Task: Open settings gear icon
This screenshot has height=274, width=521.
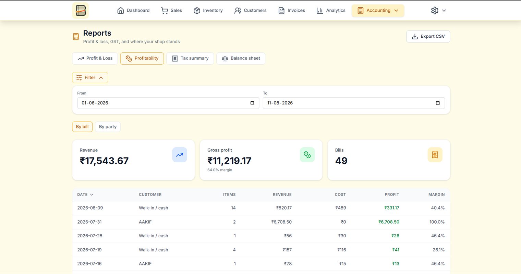Action: pyautogui.click(x=435, y=10)
